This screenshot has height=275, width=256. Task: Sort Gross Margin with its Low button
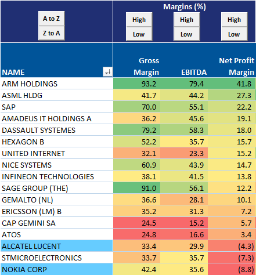(139, 34)
